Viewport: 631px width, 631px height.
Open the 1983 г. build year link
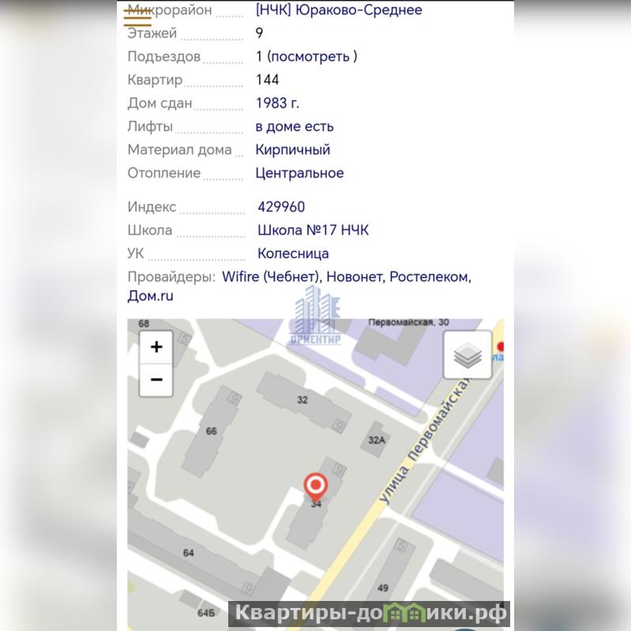pos(278,103)
